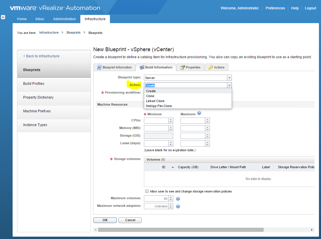Select Clone from the Action list
The width and height of the screenshot is (321, 239).
(x=188, y=96)
